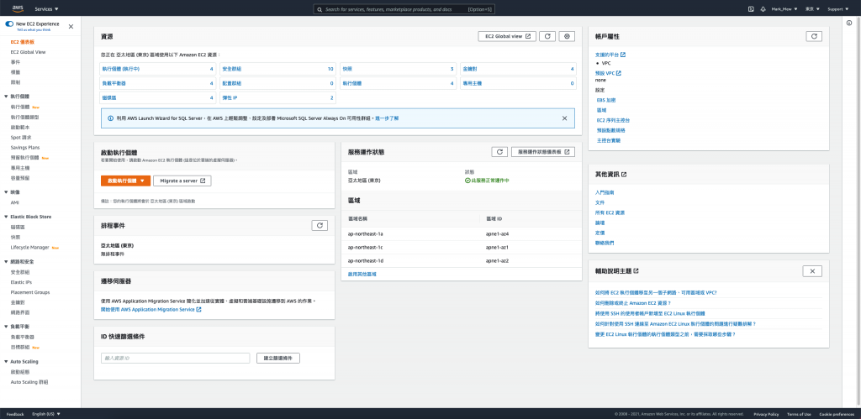Viewport: 861px width, 419px height.
Task: Click the info icon in the Launch Wizard banner
Action: coord(110,118)
